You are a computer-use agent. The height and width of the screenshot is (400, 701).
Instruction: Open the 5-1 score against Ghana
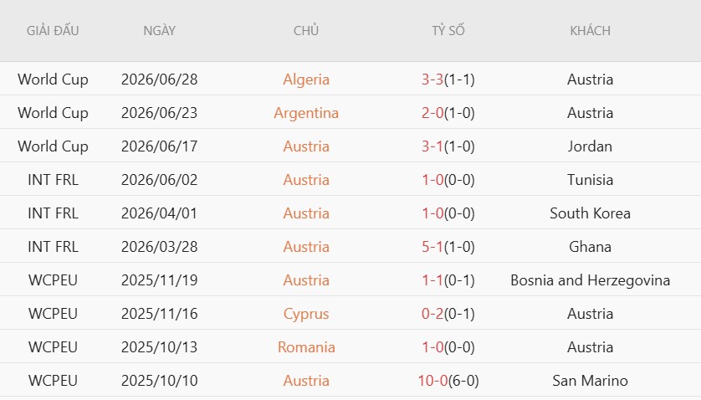point(432,247)
